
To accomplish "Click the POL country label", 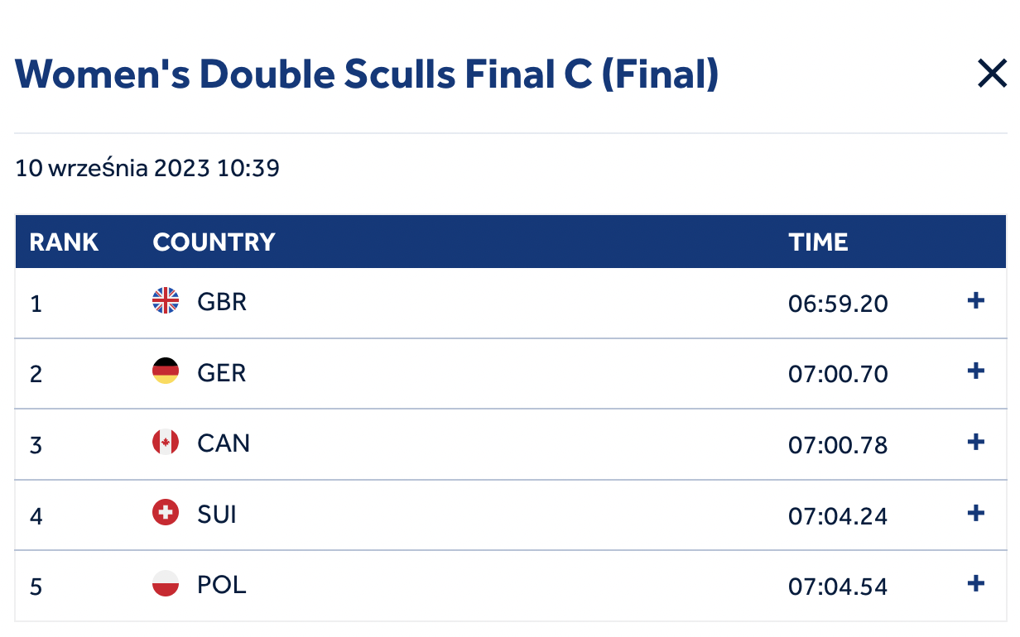I will coord(222,585).
